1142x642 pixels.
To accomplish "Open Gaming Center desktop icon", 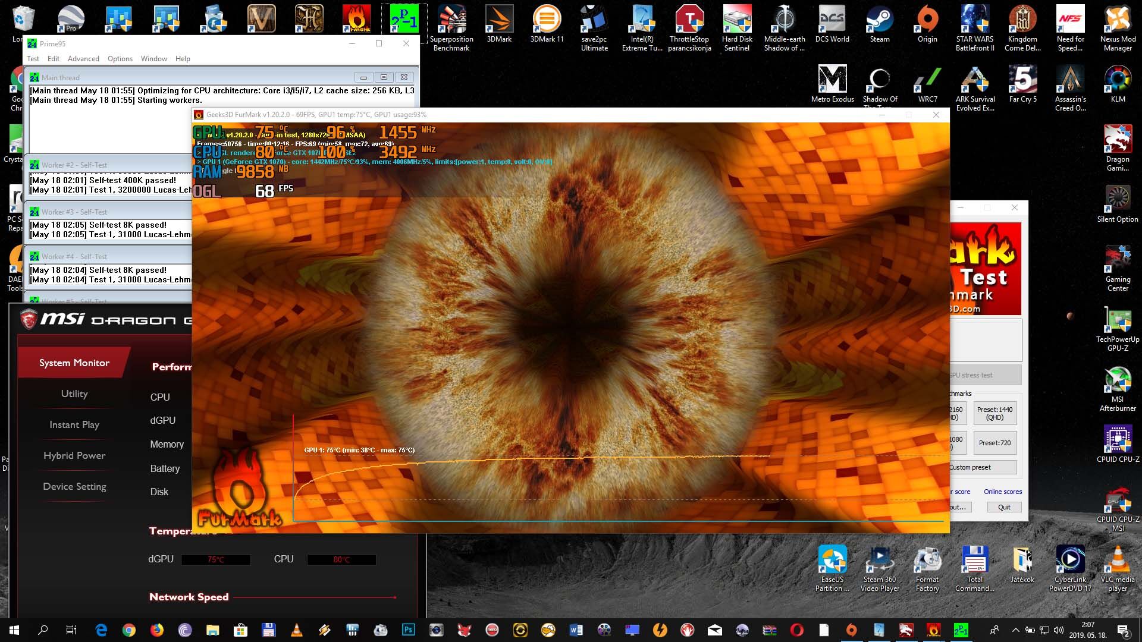I will coord(1118,269).
